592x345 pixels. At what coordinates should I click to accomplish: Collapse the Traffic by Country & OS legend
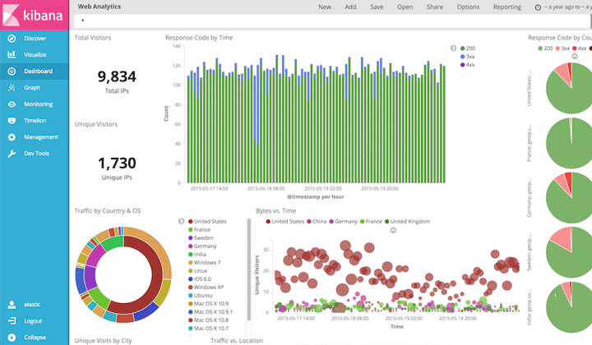pos(181,221)
